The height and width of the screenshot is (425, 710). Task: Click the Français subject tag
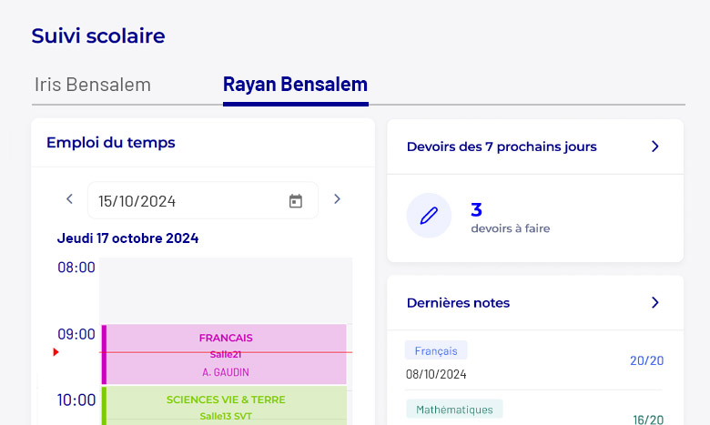[x=436, y=350]
